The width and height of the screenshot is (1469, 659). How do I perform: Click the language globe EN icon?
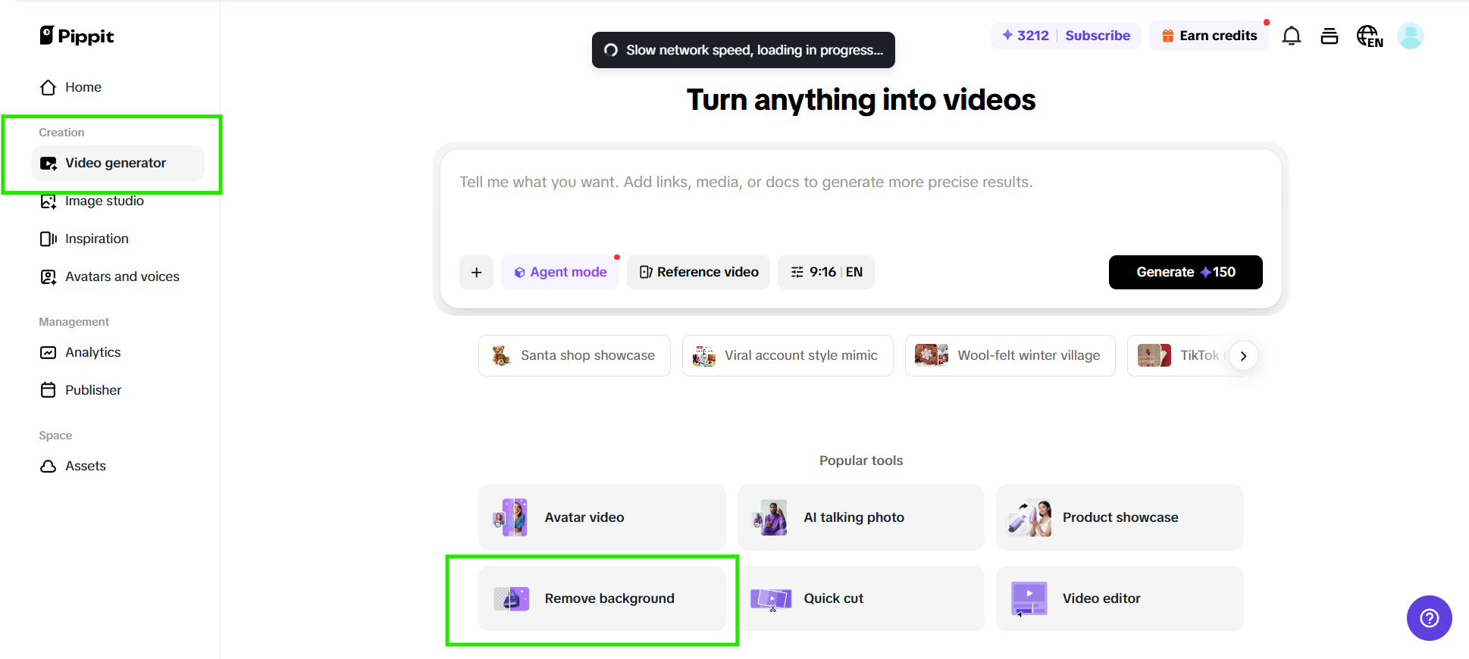pyautogui.click(x=1369, y=36)
